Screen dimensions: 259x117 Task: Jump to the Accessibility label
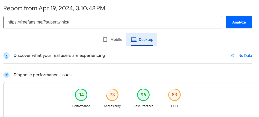(x=112, y=106)
